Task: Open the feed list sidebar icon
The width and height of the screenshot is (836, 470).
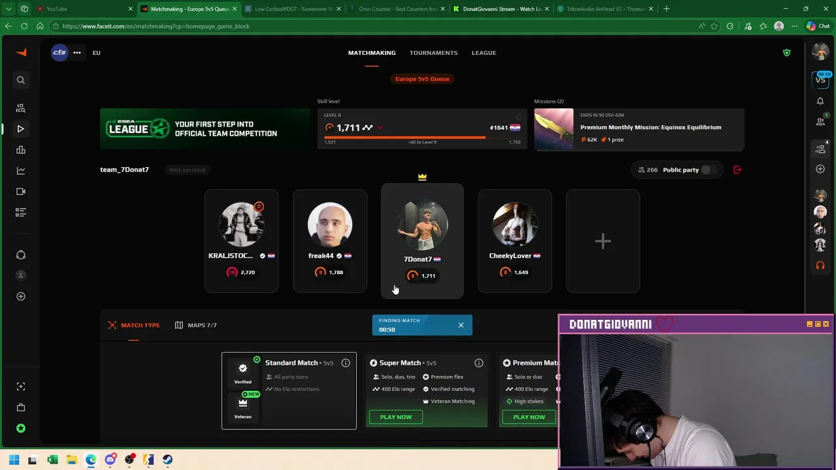Action: pyautogui.click(x=21, y=212)
